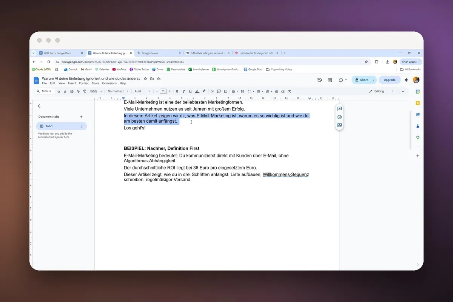This screenshot has width=453, height=302.
Task: Select the Paint format roller icon
Action: (x=85, y=91)
